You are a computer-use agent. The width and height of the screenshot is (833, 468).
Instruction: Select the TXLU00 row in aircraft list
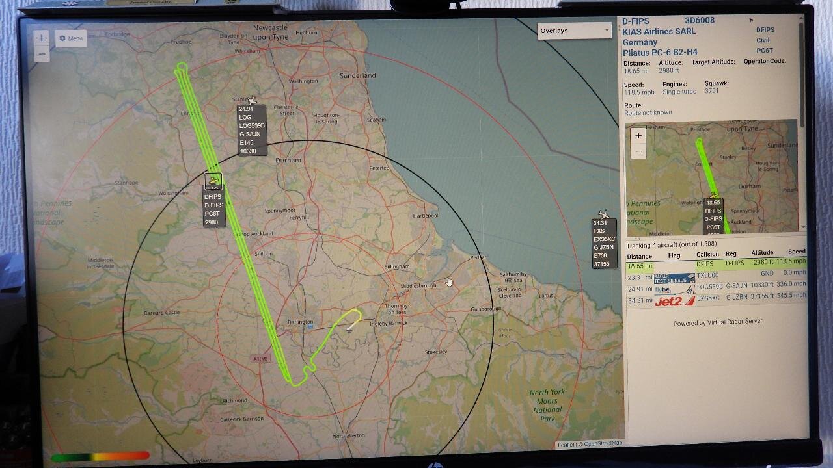pos(716,276)
